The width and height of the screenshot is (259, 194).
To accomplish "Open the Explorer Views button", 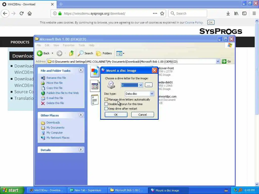I will coord(120,53).
